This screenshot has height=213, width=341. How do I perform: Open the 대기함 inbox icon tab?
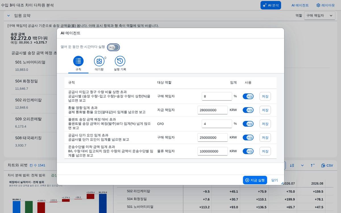99,63
